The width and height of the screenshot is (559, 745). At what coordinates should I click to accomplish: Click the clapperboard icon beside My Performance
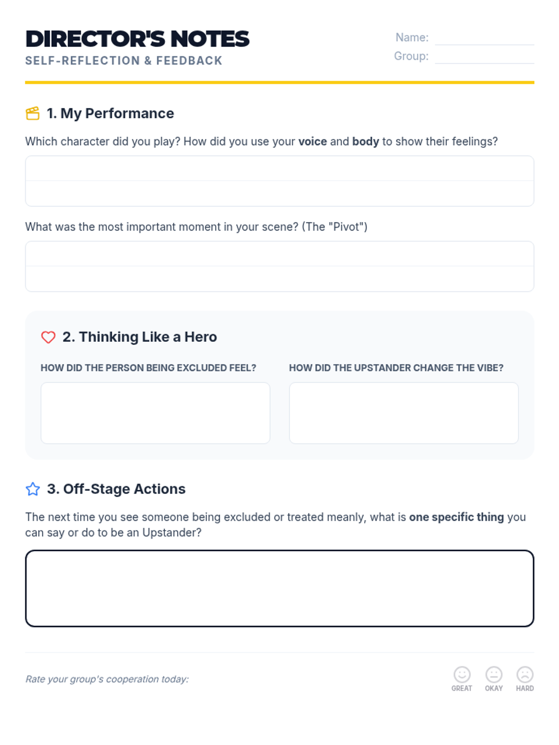[33, 113]
